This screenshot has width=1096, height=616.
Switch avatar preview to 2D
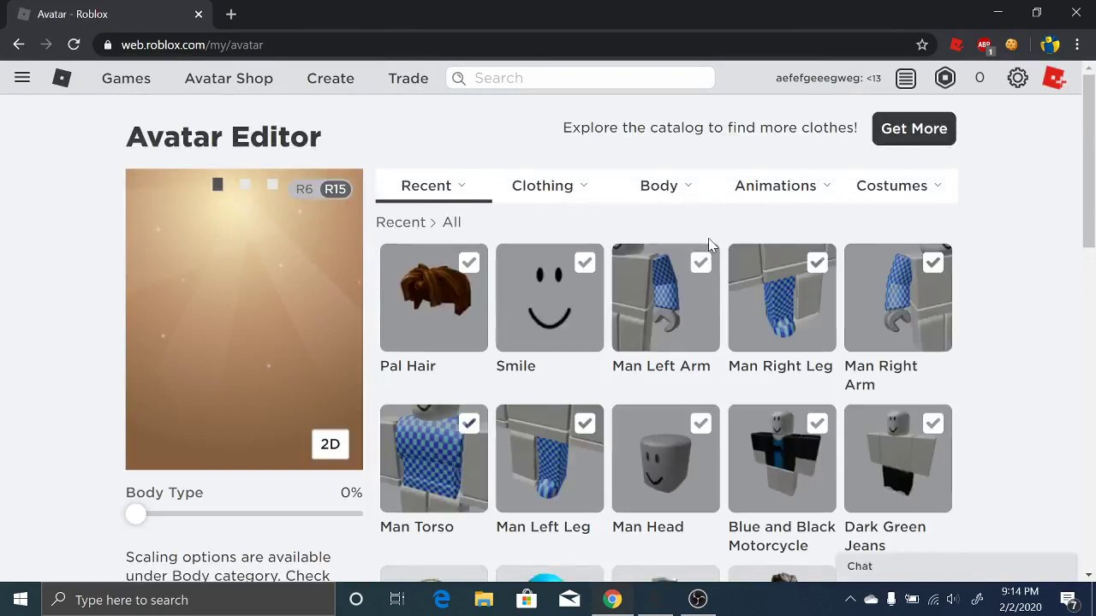(331, 444)
